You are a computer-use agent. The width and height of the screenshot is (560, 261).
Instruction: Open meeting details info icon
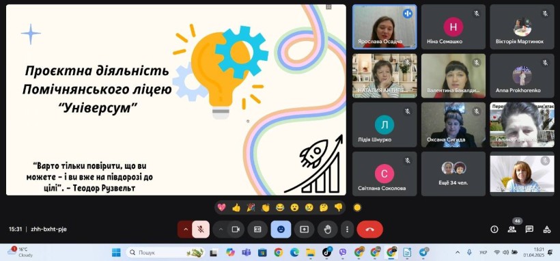click(x=494, y=230)
